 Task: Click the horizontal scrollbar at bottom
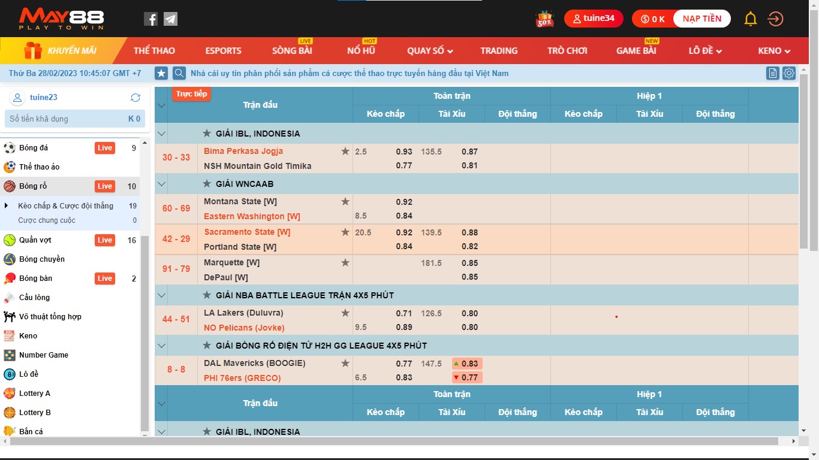coord(394,441)
